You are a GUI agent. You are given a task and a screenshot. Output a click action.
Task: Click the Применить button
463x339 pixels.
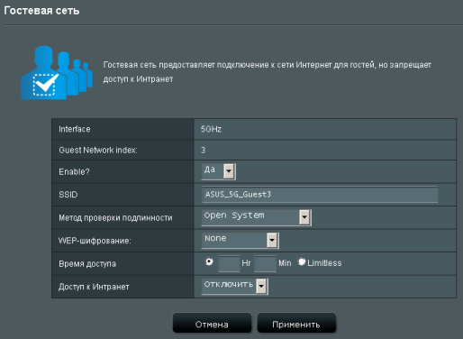pyautogui.click(x=296, y=323)
